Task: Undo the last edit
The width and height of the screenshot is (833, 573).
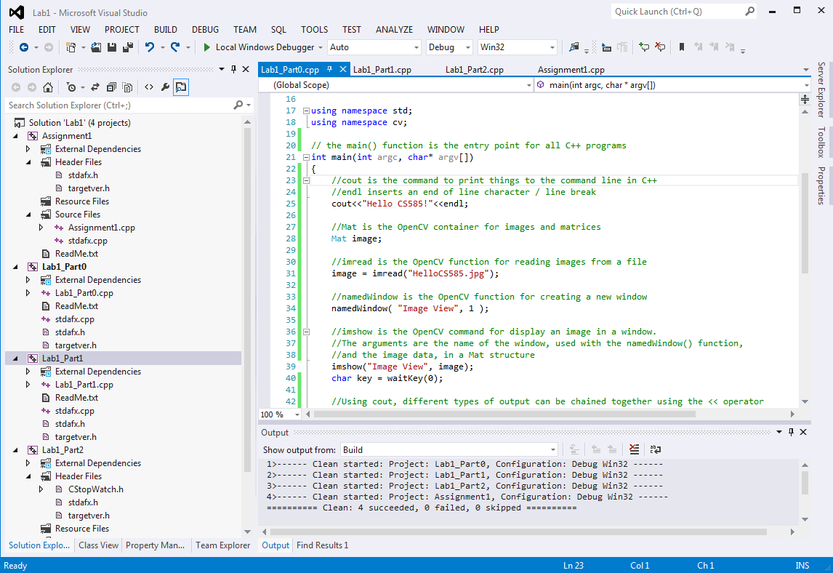Action: (150, 47)
